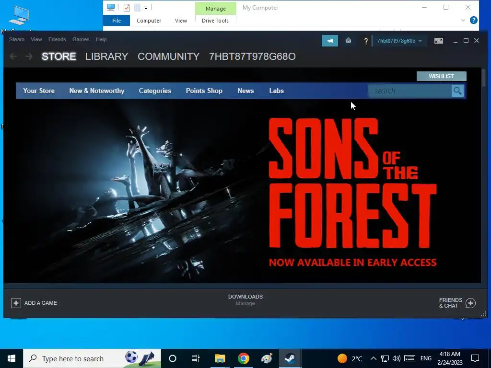The width and height of the screenshot is (491, 368).
Task: Open Windows notification center icon
Action: tap(475, 358)
